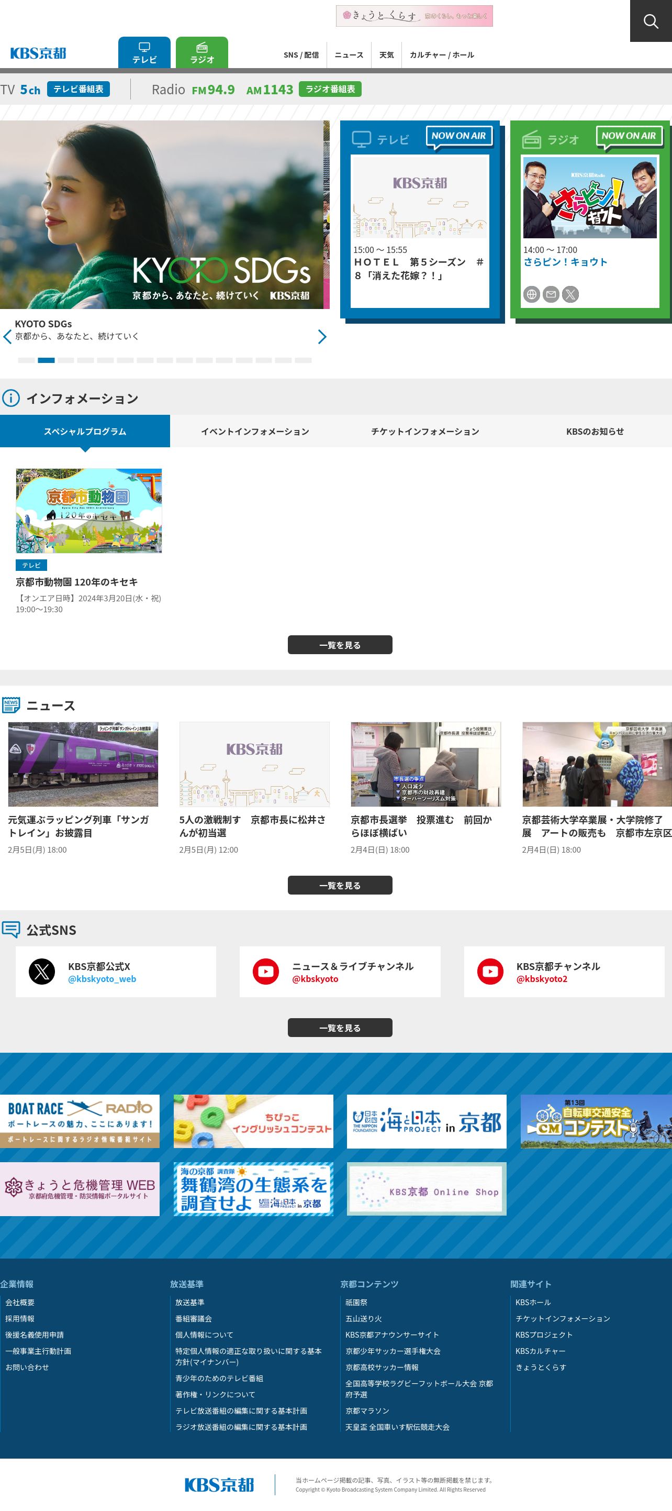
Task: Open きょうと危機管理 WEB banner
Action: (80, 1189)
